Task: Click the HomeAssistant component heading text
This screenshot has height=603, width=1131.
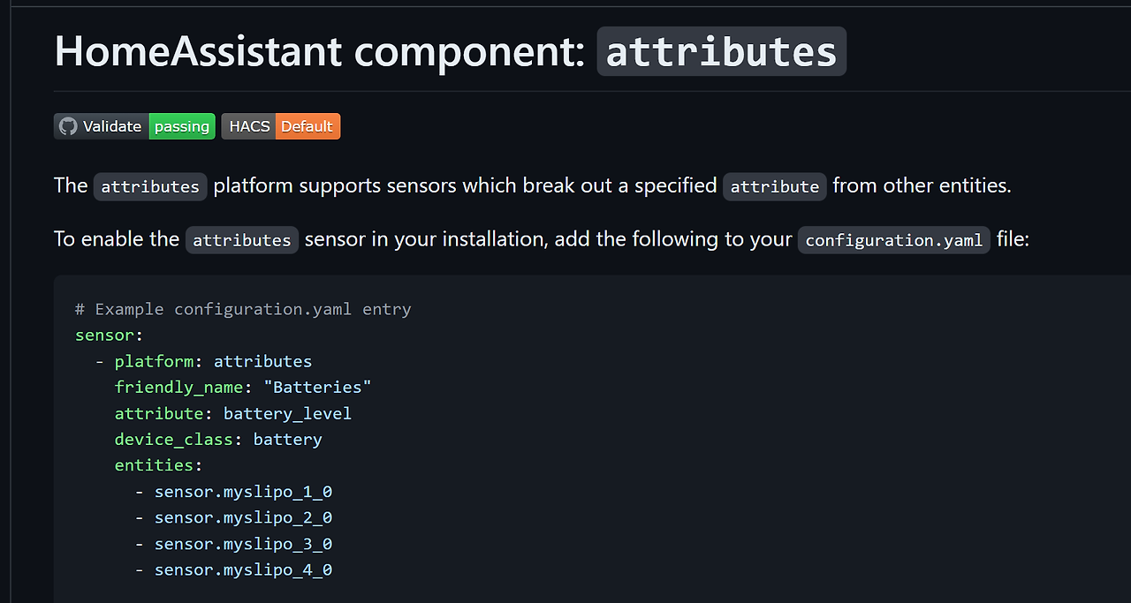Action: click(320, 51)
